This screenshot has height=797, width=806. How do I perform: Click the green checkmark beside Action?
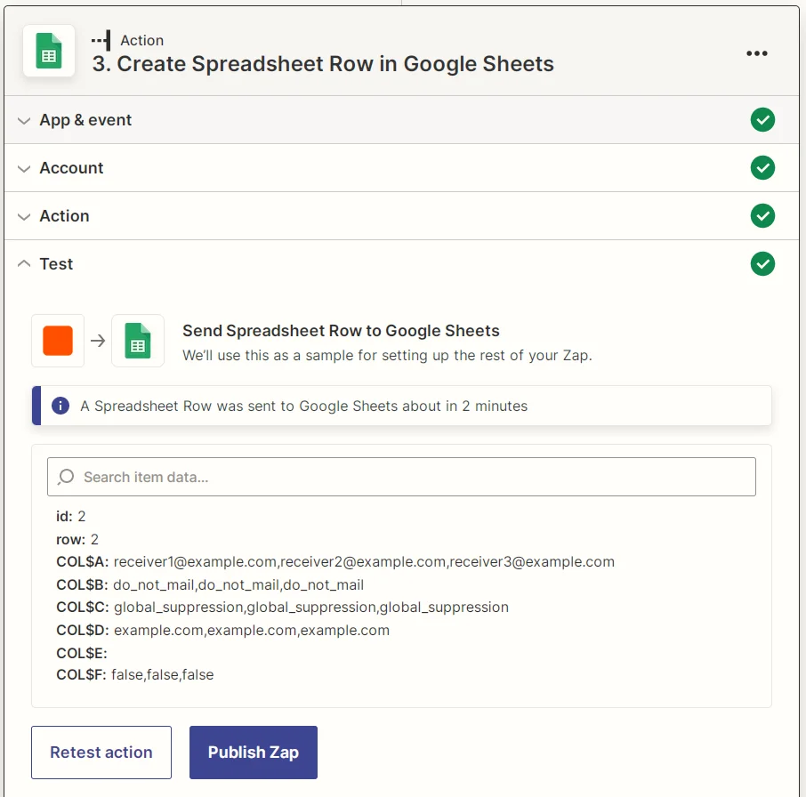pos(762,215)
